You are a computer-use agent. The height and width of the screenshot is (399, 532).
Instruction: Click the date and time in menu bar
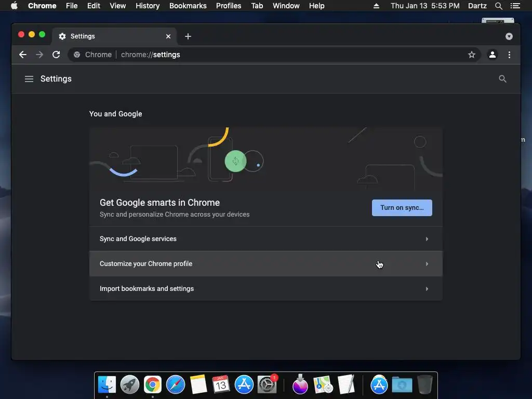tap(425, 6)
